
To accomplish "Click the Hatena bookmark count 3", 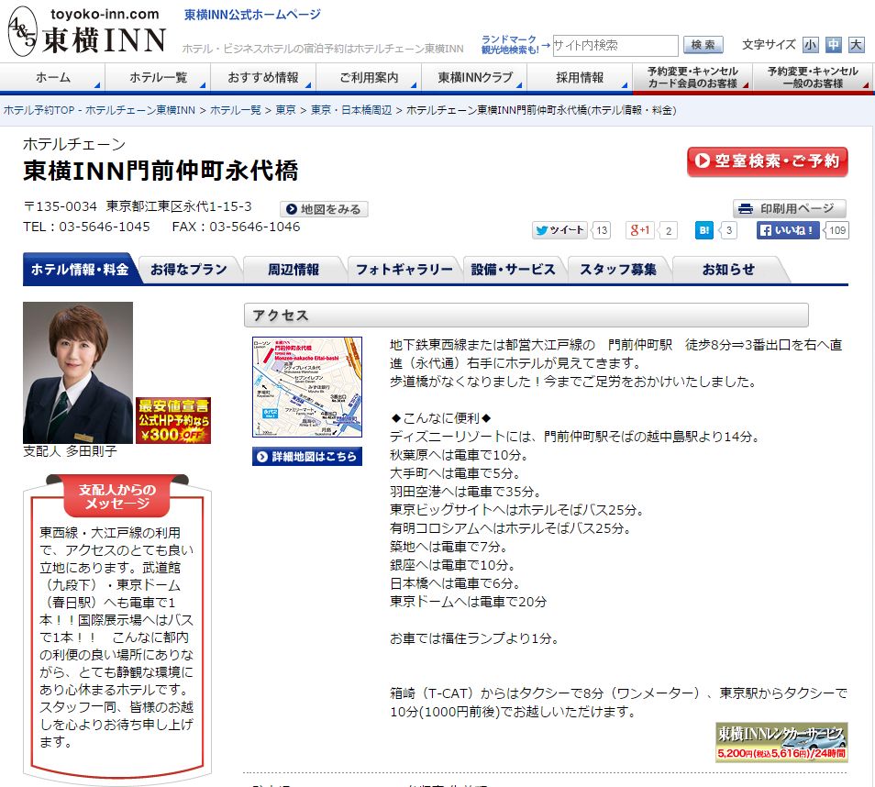I will 728,230.
